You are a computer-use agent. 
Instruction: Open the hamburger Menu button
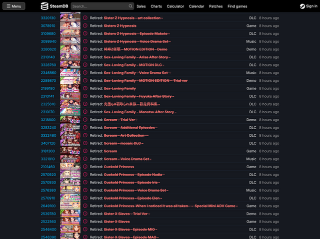click(13, 6)
